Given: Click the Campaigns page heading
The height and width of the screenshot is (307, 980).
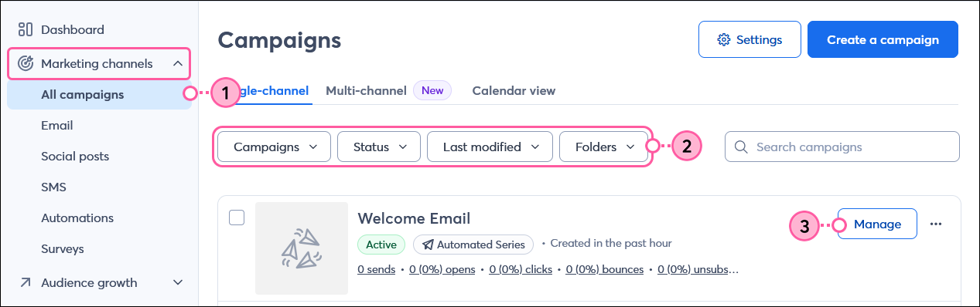Looking at the screenshot, I should (x=279, y=39).
